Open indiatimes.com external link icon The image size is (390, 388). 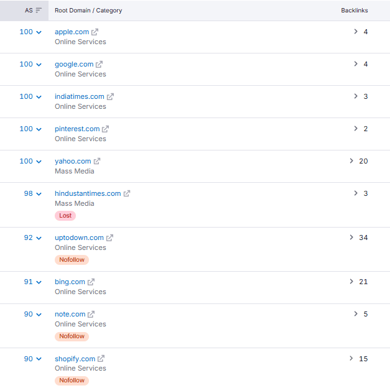(x=110, y=97)
